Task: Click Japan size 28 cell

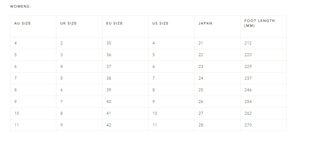Action: (x=217, y=125)
